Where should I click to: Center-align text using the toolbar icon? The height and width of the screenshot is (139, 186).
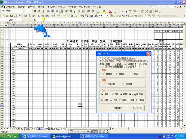[53, 11]
